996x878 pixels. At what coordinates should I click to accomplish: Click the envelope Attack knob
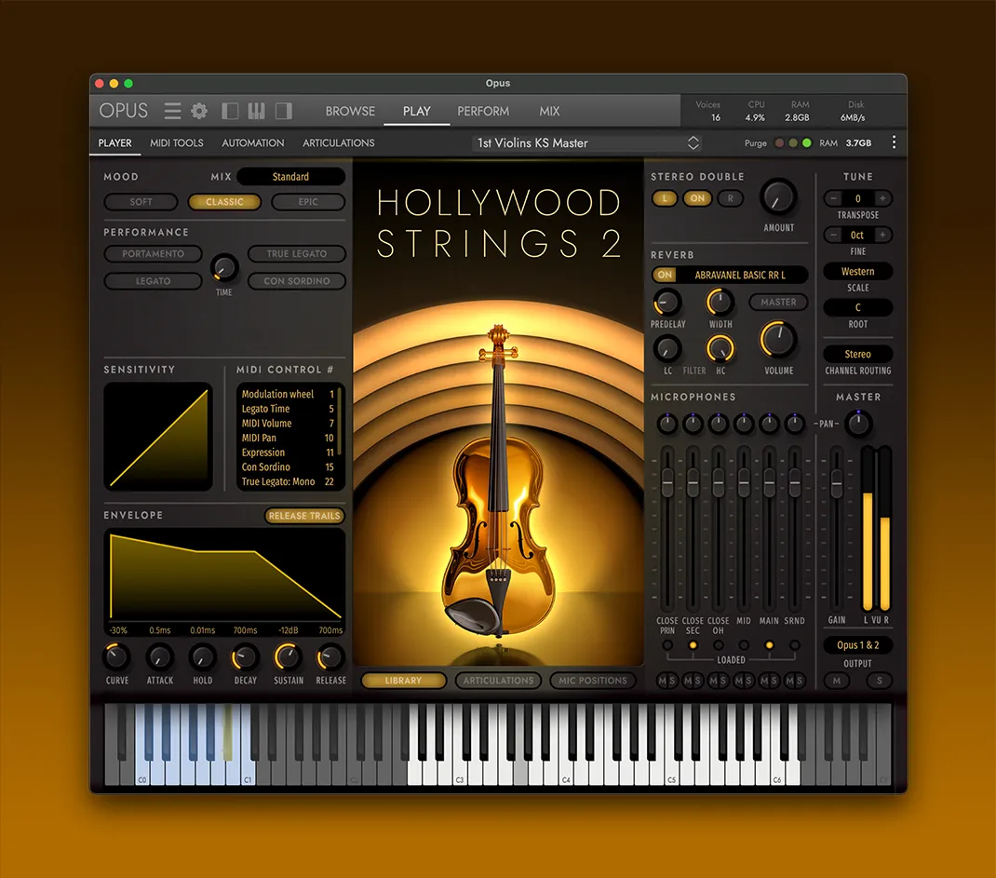(160, 657)
